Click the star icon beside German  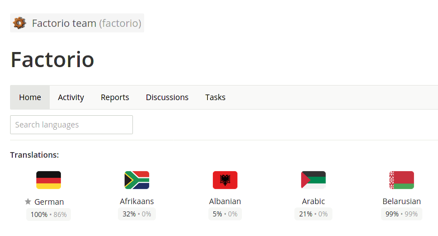(x=28, y=201)
